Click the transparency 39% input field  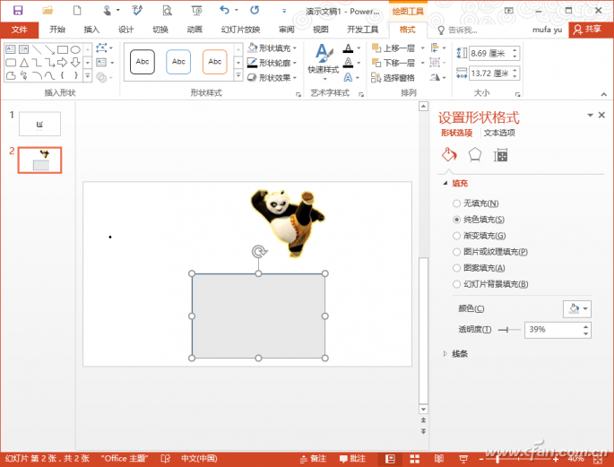coord(553,330)
